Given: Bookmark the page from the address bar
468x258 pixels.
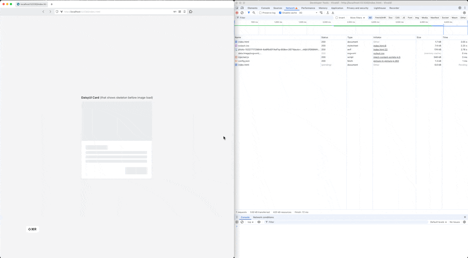Looking at the screenshot, I should tap(184, 12).
